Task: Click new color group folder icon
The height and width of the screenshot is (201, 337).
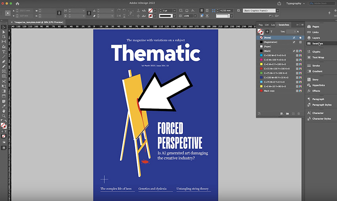Action: pos(287,113)
